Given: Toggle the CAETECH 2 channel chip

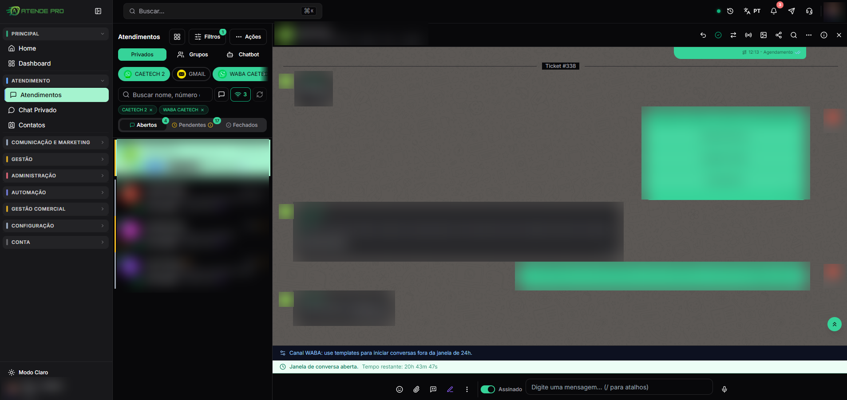Looking at the screenshot, I should (144, 74).
